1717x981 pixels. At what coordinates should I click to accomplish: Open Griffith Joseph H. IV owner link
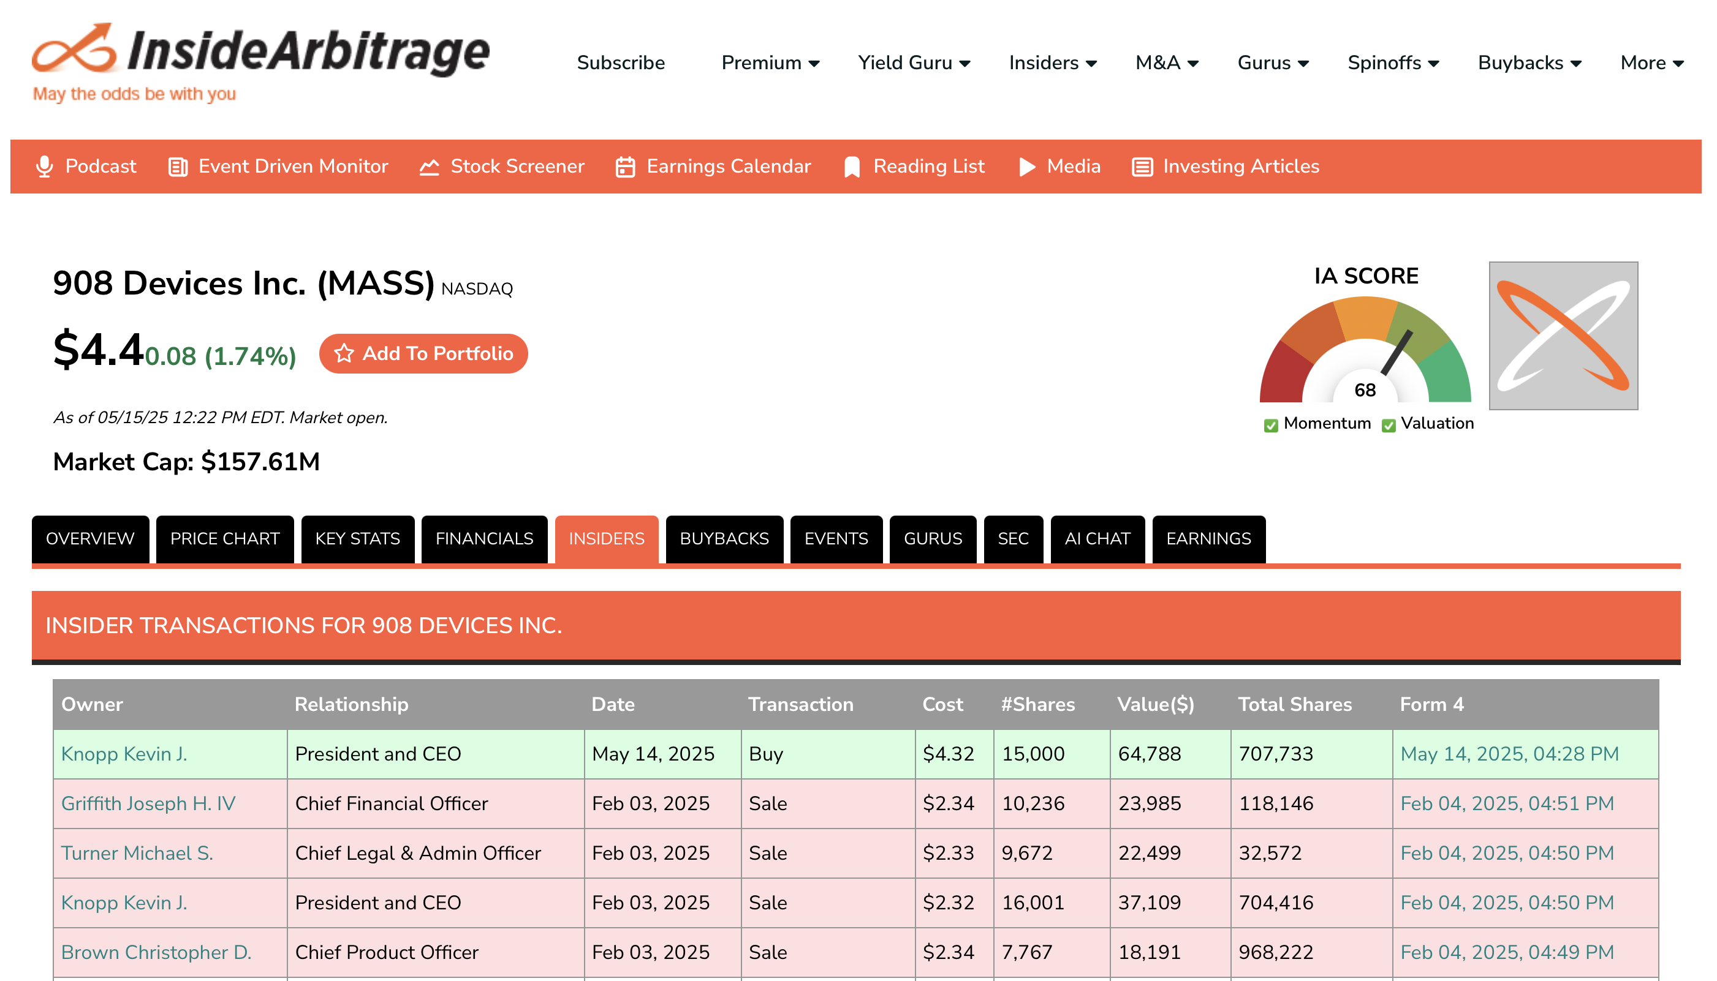148,803
